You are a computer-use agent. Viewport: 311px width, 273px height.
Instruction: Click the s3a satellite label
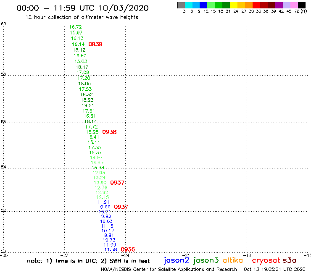click(x=290, y=260)
